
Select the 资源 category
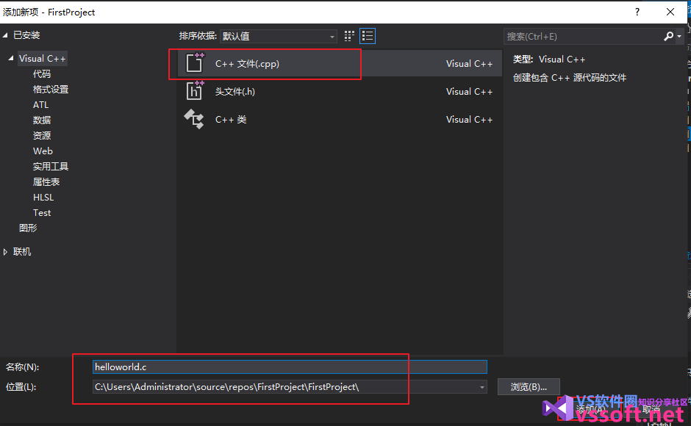pyautogui.click(x=42, y=136)
